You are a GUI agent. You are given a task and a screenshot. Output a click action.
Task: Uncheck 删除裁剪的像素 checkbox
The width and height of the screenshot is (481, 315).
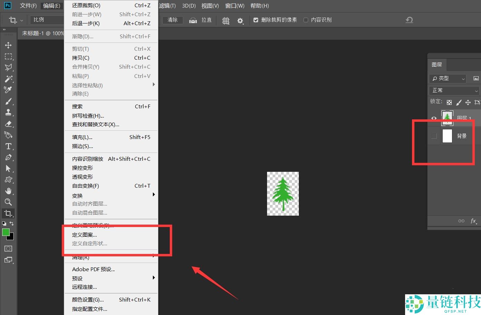click(256, 20)
